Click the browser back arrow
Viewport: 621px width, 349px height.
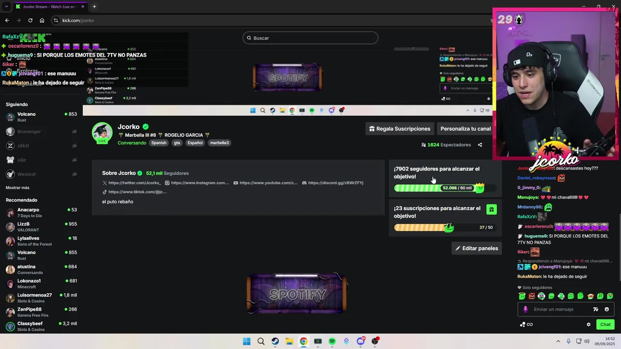7,20
